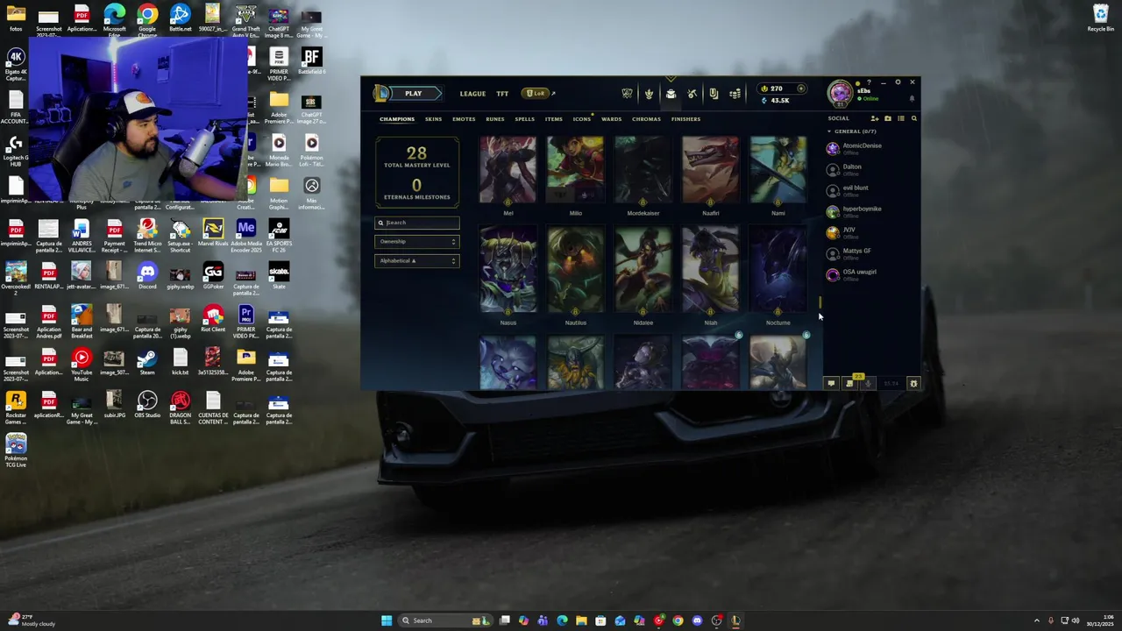The height and width of the screenshot is (631, 1122).
Task: Click the friend search magnifier in Social panel
Action: pyautogui.click(x=913, y=118)
